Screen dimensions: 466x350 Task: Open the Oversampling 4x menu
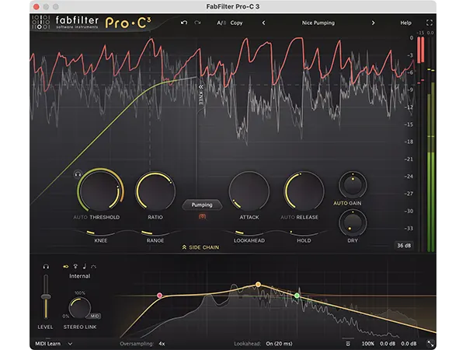[x=142, y=344]
